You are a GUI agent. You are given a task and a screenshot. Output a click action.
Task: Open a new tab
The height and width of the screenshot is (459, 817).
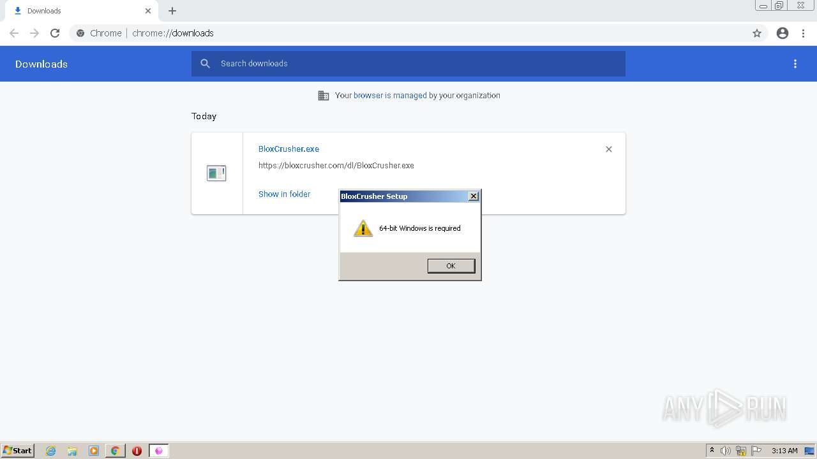click(172, 11)
